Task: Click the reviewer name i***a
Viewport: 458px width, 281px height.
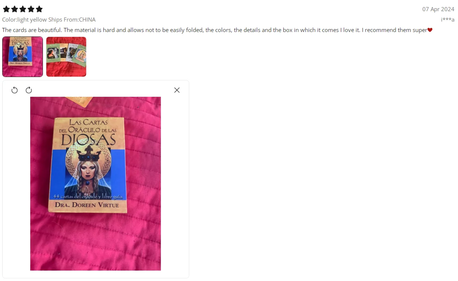Action: click(x=448, y=19)
